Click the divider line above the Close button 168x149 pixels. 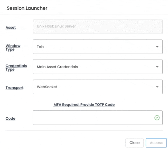coord(84,131)
